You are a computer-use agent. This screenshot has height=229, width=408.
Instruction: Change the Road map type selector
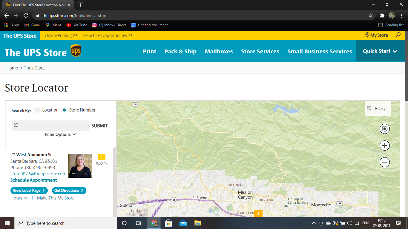click(x=378, y=109)
